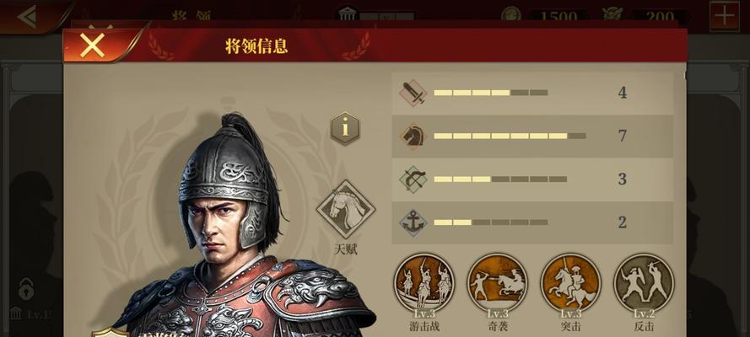The width and height of the screenshot is (750, 337).
Task: Open the 天赋 horse talent icon
Action: tap(345, 210)
